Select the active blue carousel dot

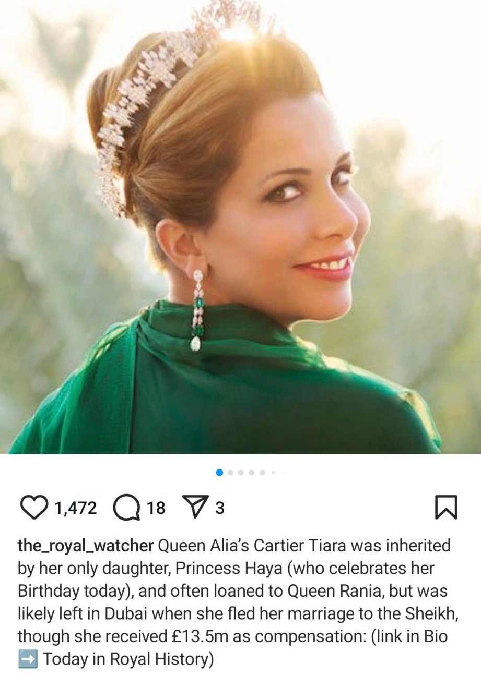[x=219, y=473]
